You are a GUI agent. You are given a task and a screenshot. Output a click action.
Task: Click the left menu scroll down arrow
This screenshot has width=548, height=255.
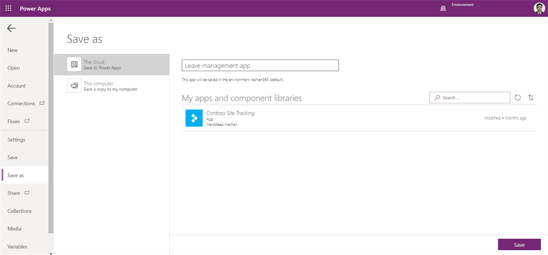[x=51, y=253]
